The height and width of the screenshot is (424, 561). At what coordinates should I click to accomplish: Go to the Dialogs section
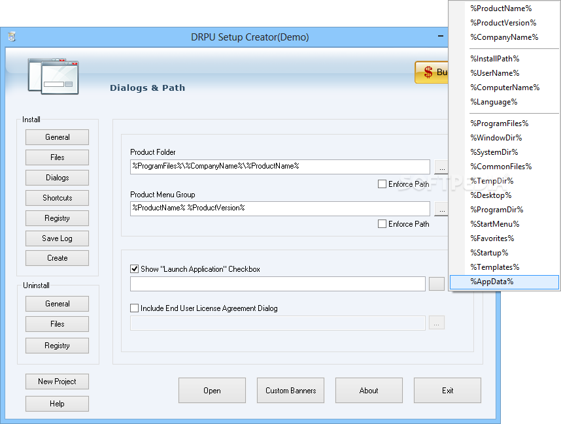pyautogui.click(x=58, y=178)
